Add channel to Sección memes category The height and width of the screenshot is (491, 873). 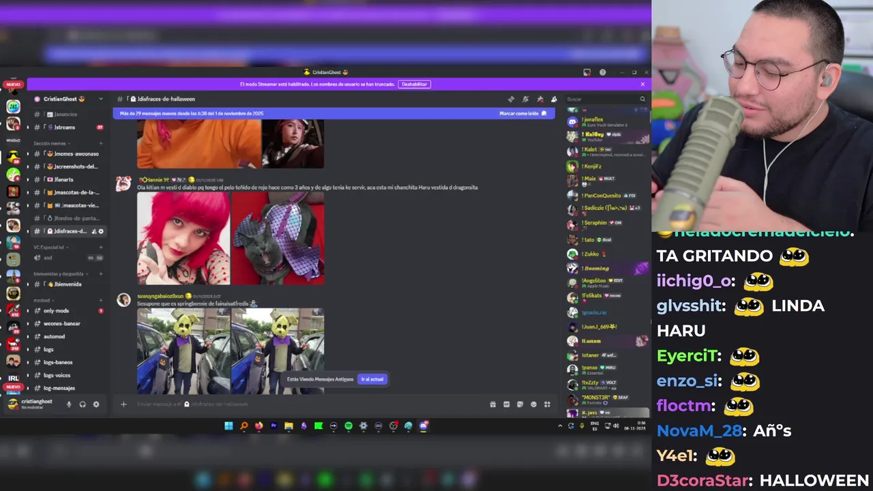coord(101,143)
